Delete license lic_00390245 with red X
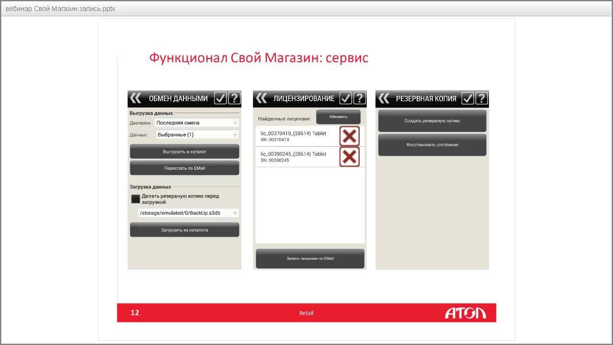The image size is (613, 345). tap(350, 157)
